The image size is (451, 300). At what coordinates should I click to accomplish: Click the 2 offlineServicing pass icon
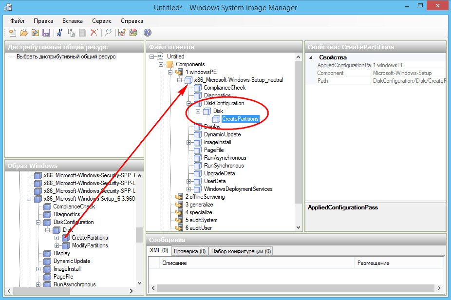point(179,197)
